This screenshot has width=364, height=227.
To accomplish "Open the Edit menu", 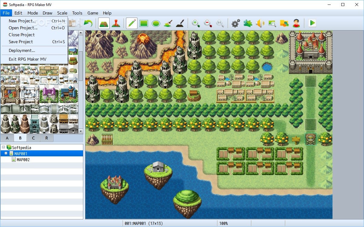I will (x=18, y=13).
